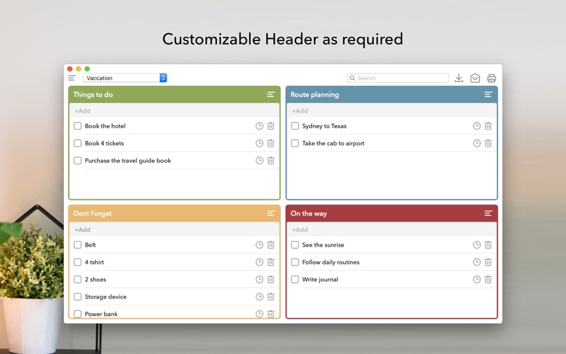This screenshot has width=566, height=354.
Task: Set reminder clock for Book the hotel
Action: point(260,126)
